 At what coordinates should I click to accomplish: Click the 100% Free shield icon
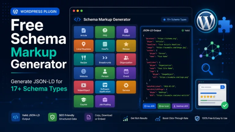[x=197, y=118]
